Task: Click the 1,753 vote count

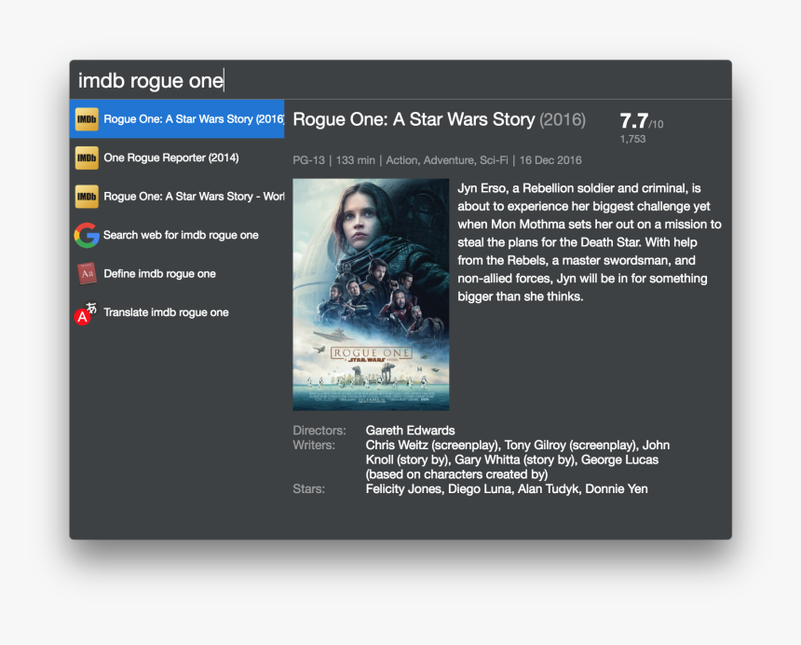Action: coord(633,139)
